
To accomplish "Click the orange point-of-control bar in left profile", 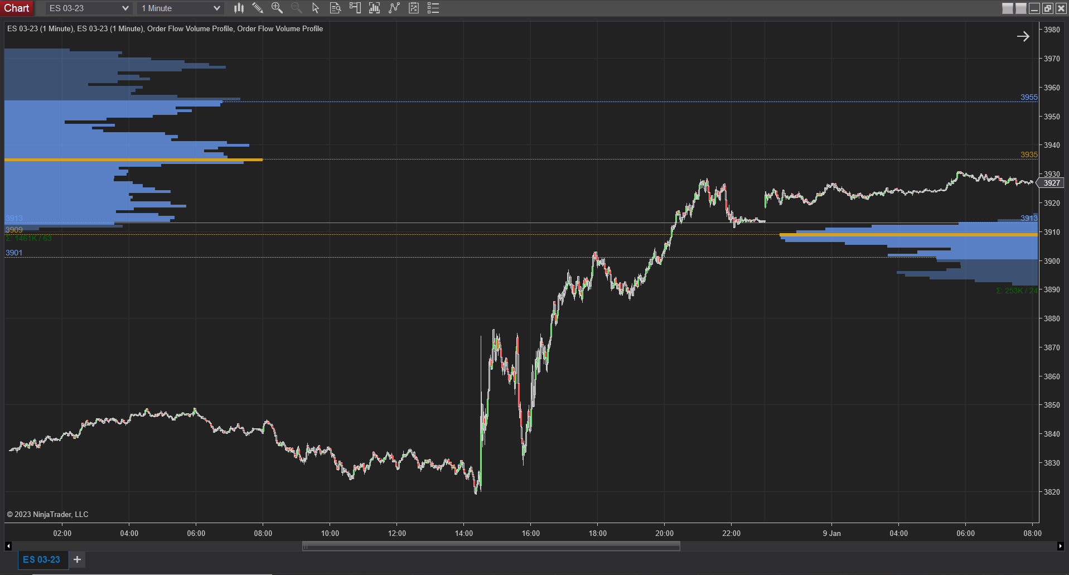I will (133, 160).
